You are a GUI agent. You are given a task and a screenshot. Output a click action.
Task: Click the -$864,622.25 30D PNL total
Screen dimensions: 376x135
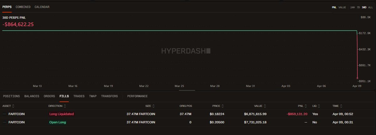click(18, 24)
